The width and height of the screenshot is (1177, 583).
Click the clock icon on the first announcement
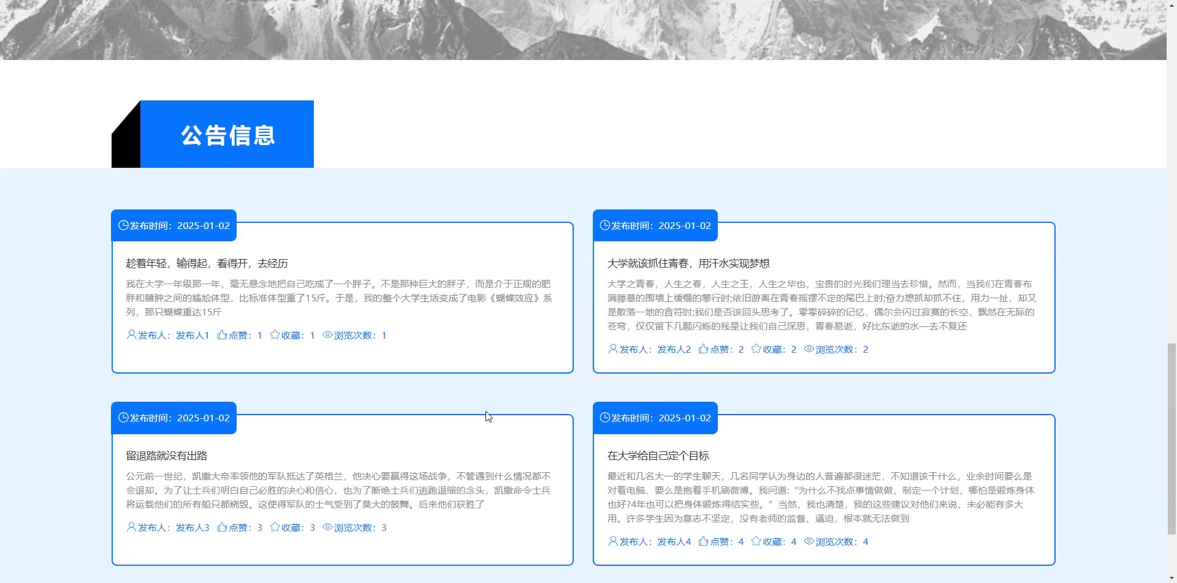[x=123, y=225]
